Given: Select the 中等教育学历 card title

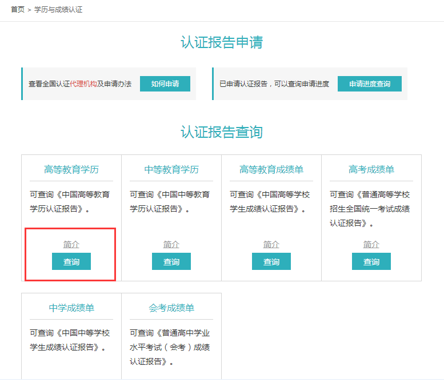Looking at the screenshot, I should click(171, 169).
